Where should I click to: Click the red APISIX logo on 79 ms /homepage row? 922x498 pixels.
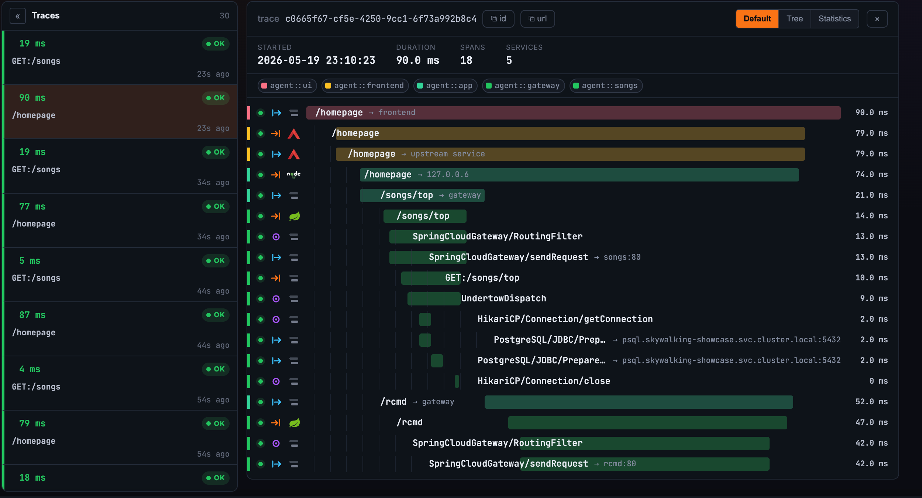tap(294, 134)
